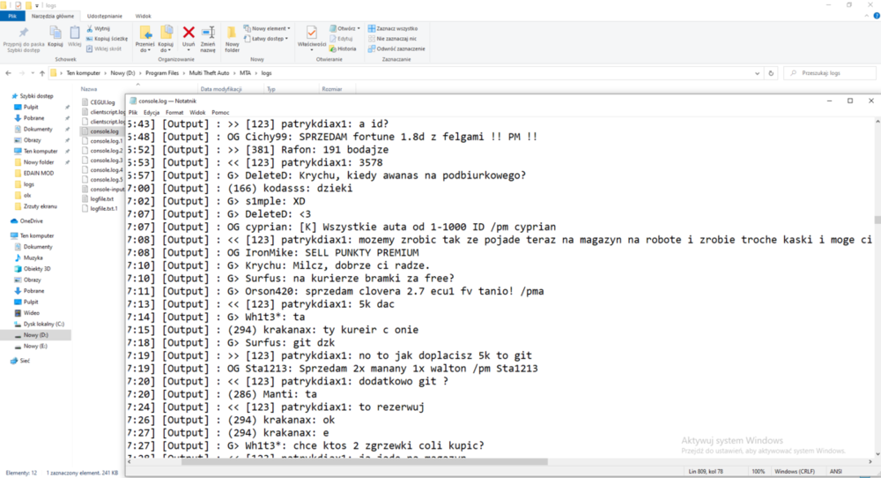The height and width of the screenshot is (478, 881).
Task: Select Pulpit under Szybki dostęp
Action: tap(30, 107)
